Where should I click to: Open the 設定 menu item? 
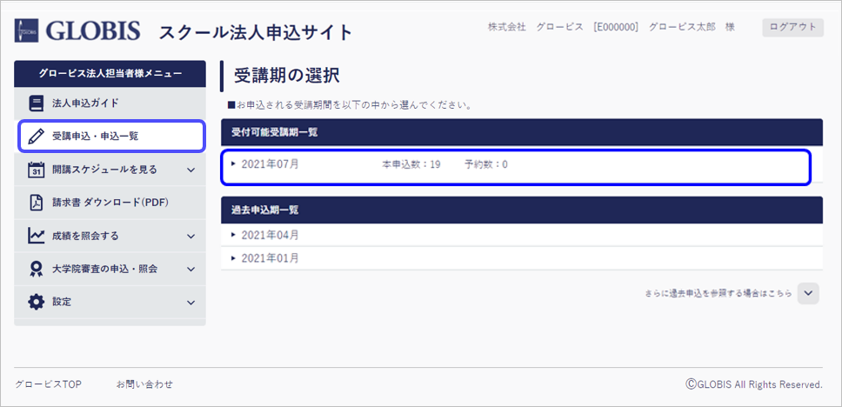click(110, 303)
